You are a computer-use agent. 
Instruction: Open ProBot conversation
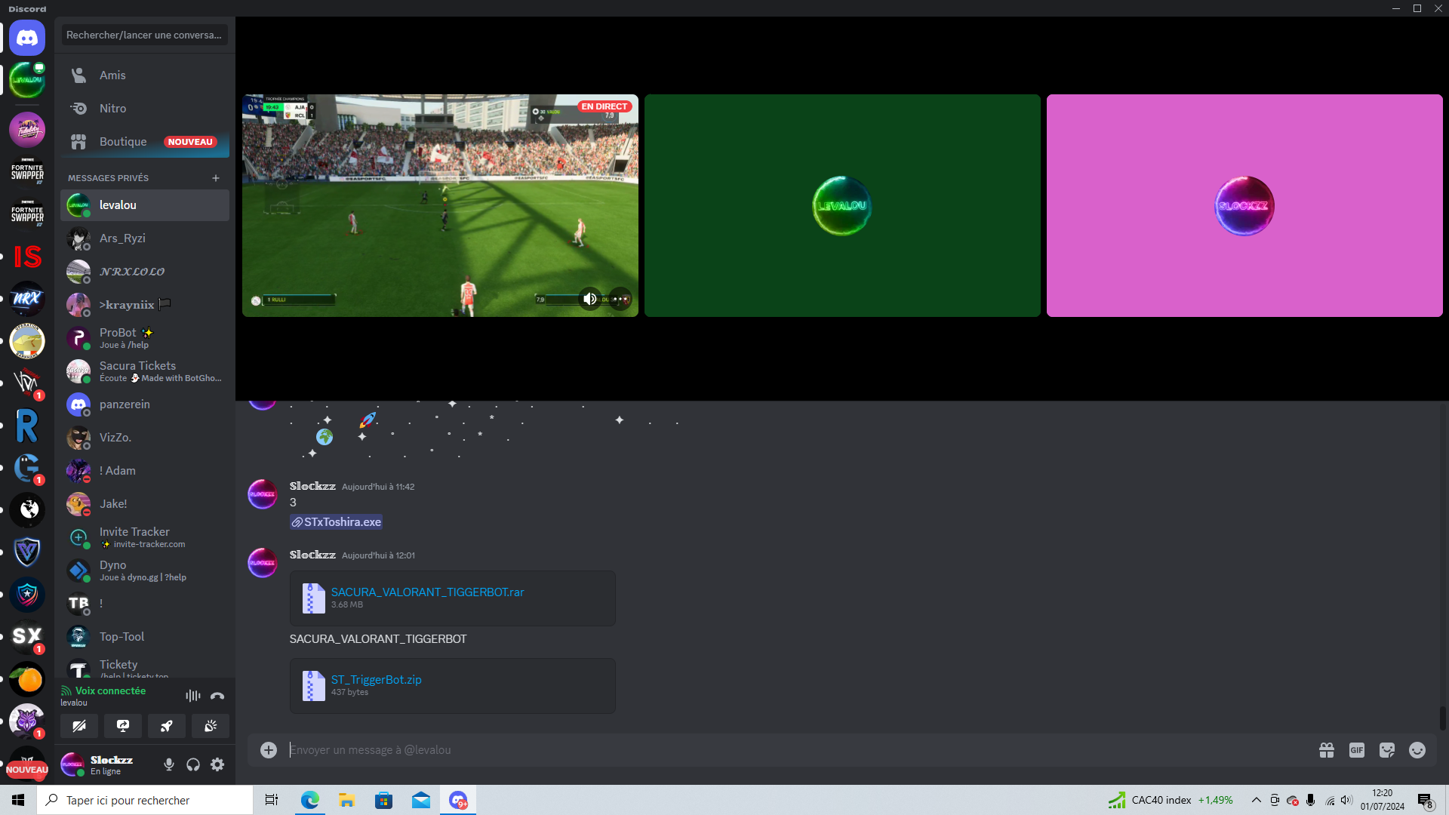tap(145, 338)
